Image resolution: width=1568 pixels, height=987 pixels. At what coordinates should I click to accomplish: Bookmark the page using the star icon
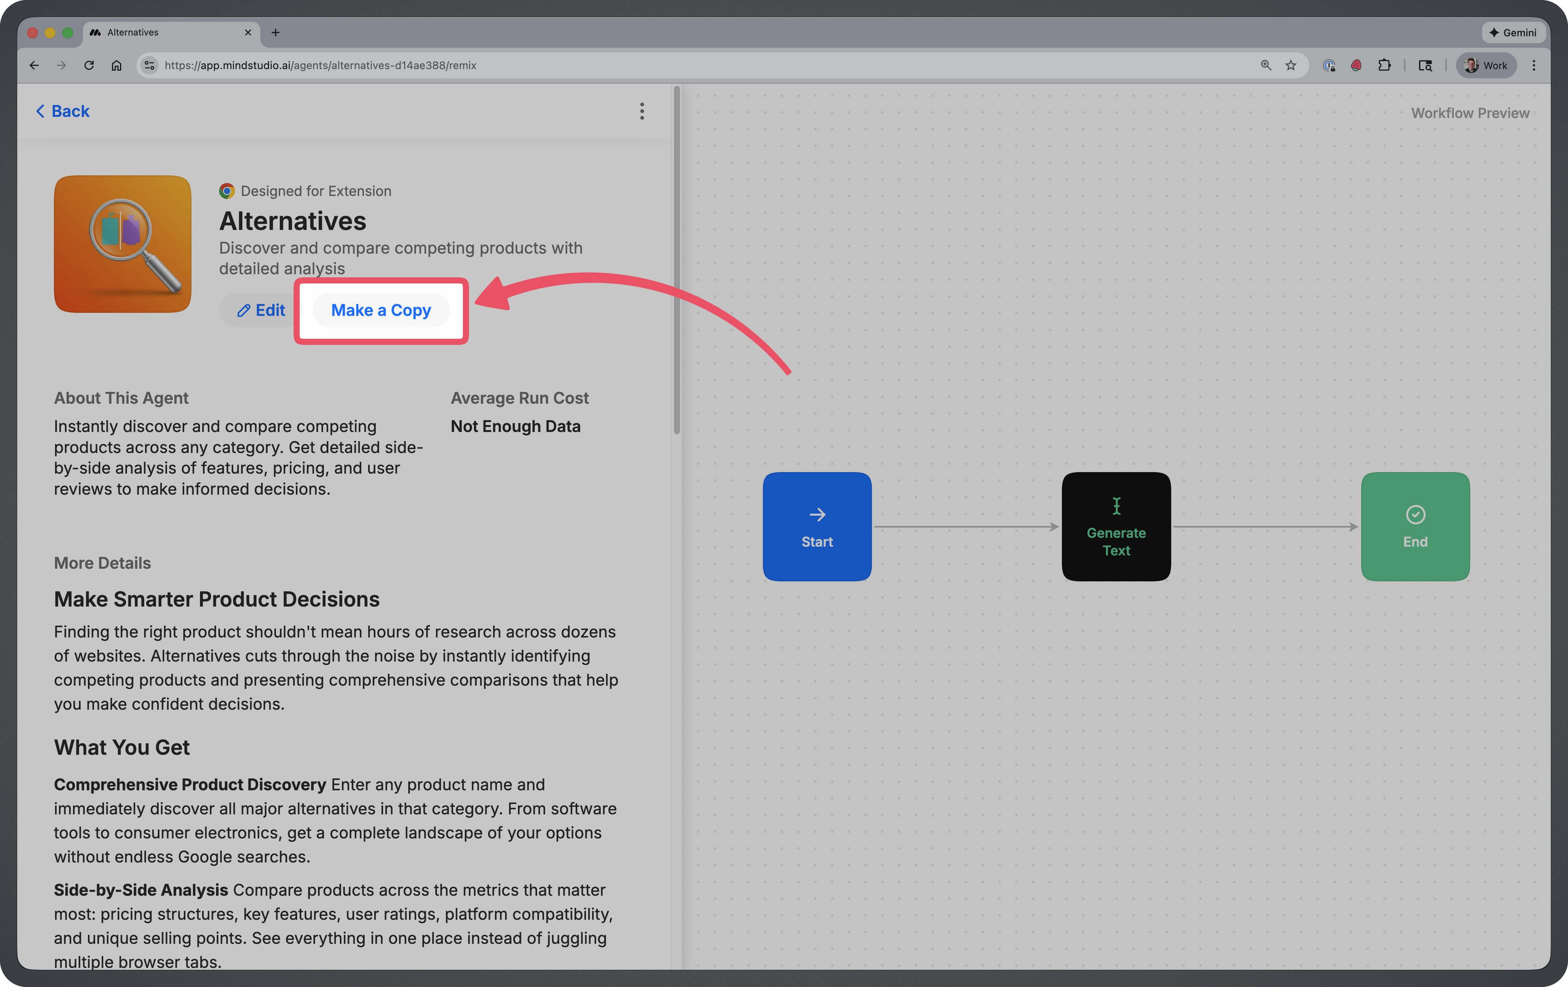coord(1291,65)
